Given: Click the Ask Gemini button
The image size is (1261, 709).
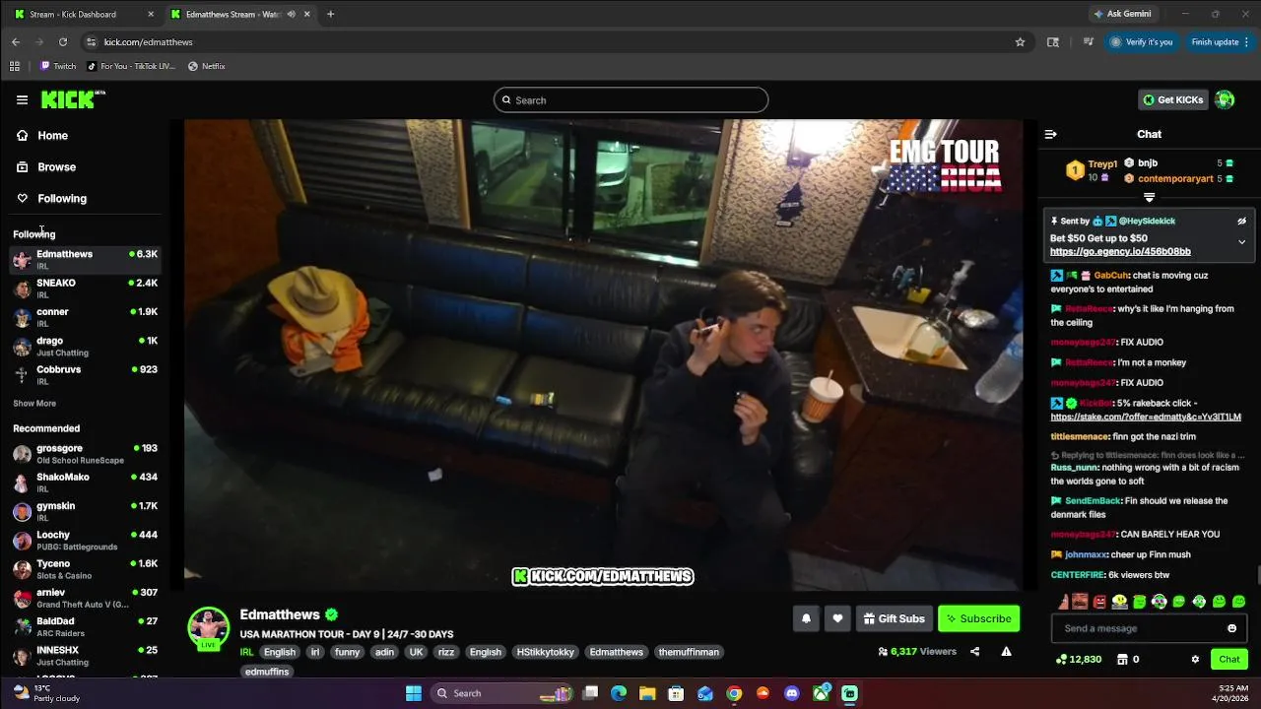Looking at the screenshot, I should pos(1121,14).
